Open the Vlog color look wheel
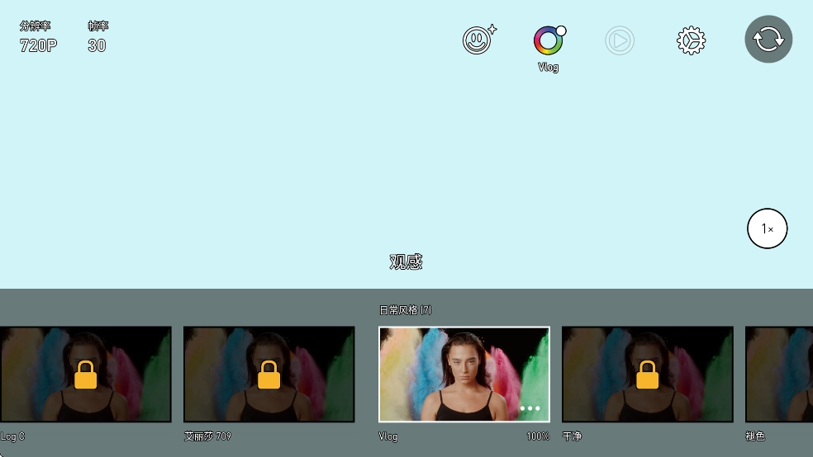The image size is (813, 457). (x=548, y=40)
